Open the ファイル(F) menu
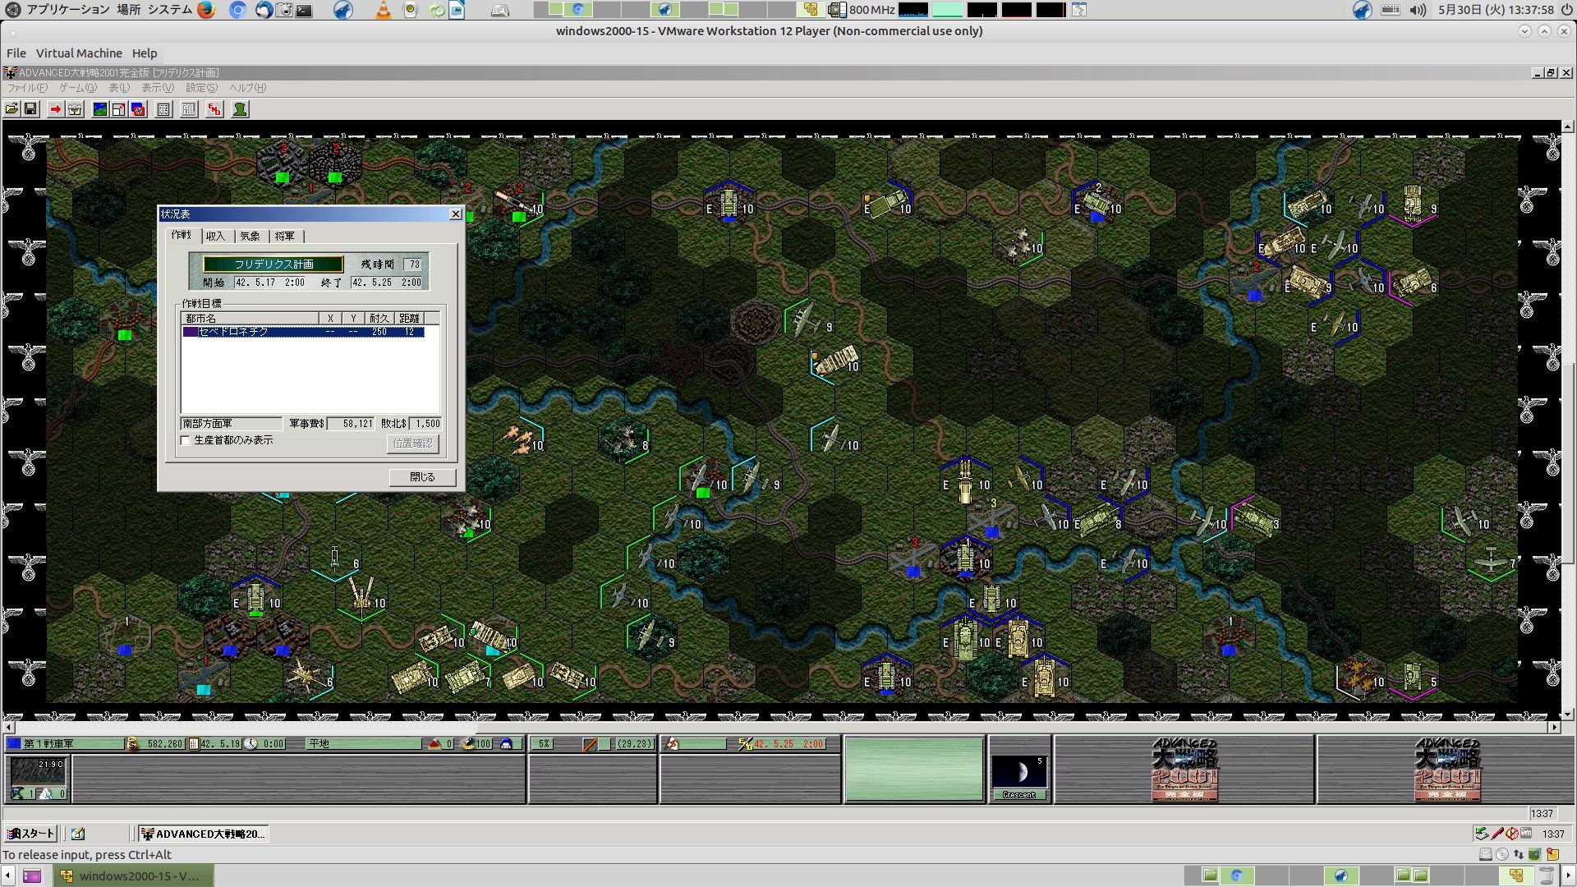Image resolution: width=1577 pixels, height=887 pixels. tap(27, 88)
